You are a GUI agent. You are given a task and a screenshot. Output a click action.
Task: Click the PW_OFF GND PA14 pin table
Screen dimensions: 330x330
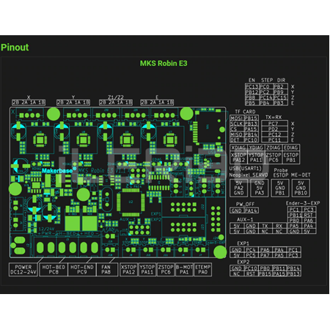click(244, 210)
